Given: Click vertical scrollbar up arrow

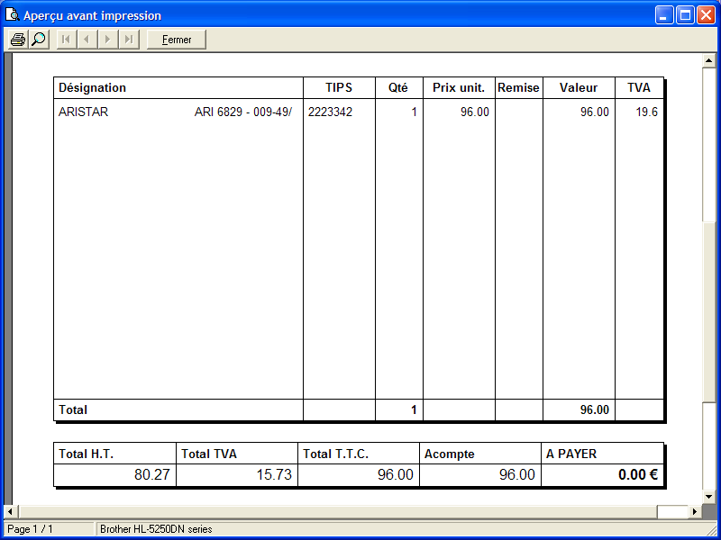Looking at the screenshot, I should pos(708,61).
